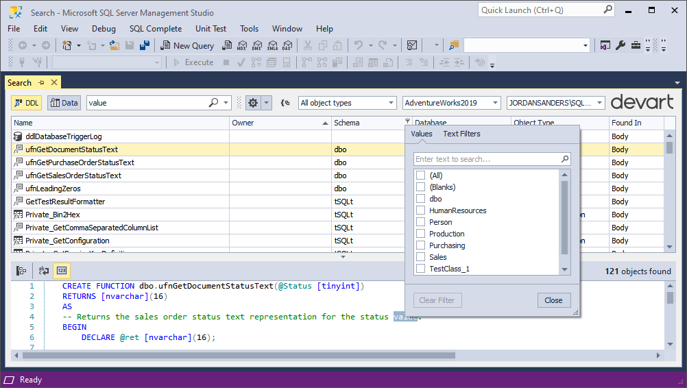Click the DMX query icon
The height and width of the screenshot is (388, 687).
[x=257, y=45]
